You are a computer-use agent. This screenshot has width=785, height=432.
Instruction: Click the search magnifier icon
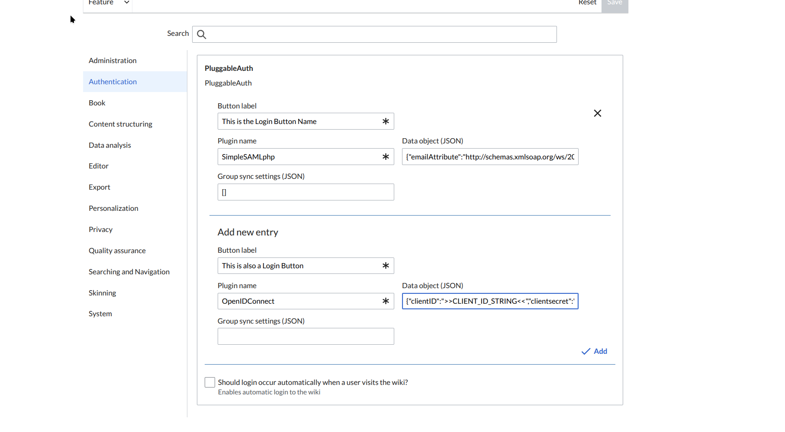point(202,35)
